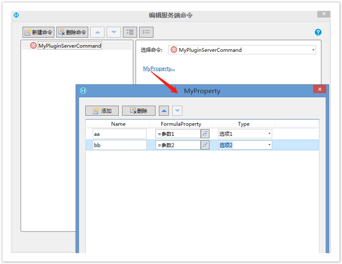Click the 新建命令 button

point(38,32)
